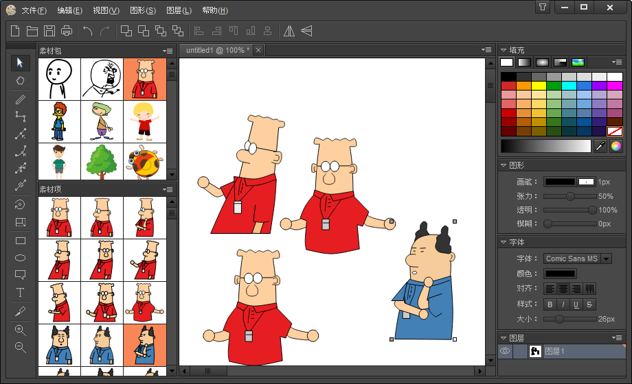The image size is (632, 384).
Task: Collapse the 图层 panel
Action: pyautogui.click(x=504, y=338)
